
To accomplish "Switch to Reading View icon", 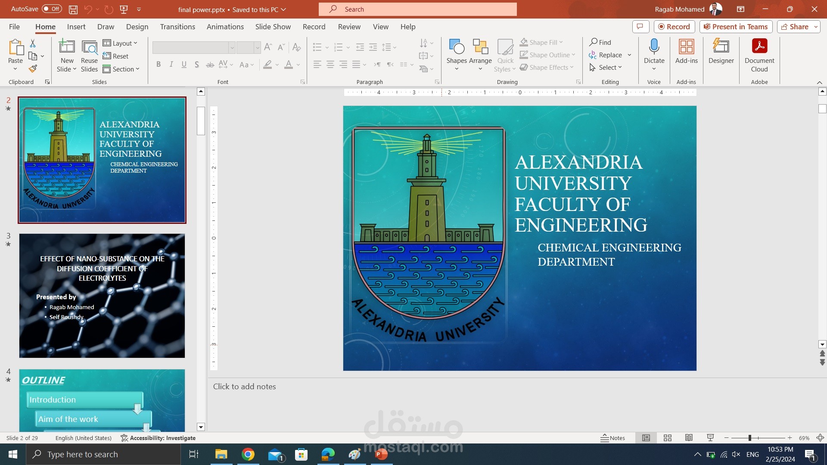I will click(689, 438).
